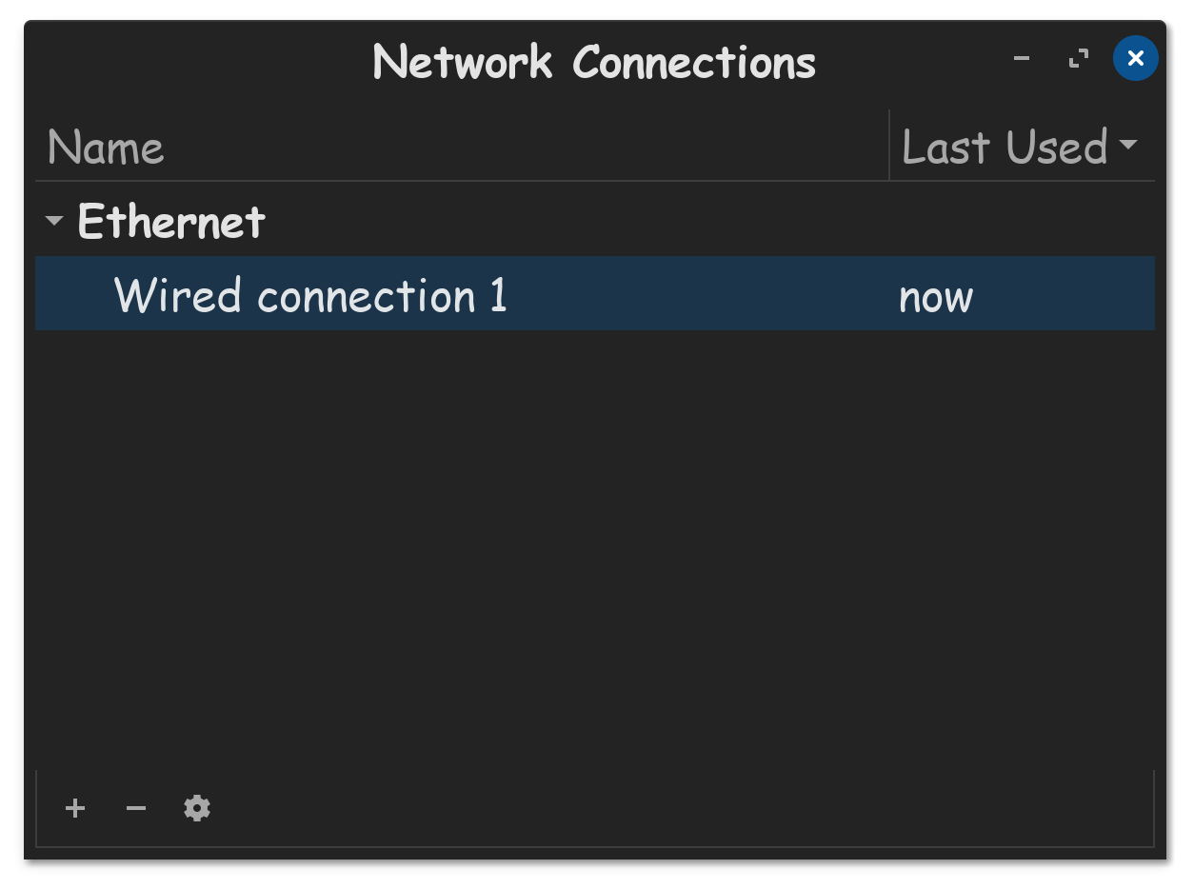
Task: Collapse the Ethernet group triangle
Action: click(54, 221)
